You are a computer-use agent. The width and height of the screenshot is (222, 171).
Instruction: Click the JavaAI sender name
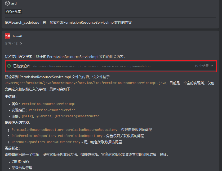point(17,36)
